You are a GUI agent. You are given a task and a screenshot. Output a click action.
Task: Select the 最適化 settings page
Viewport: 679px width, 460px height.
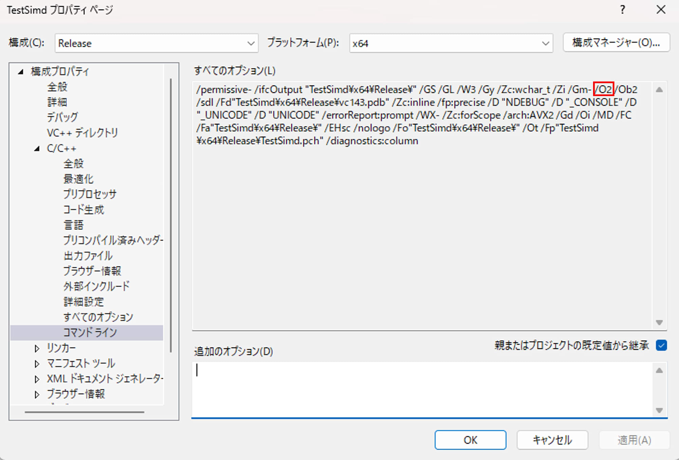pos(79,179)
